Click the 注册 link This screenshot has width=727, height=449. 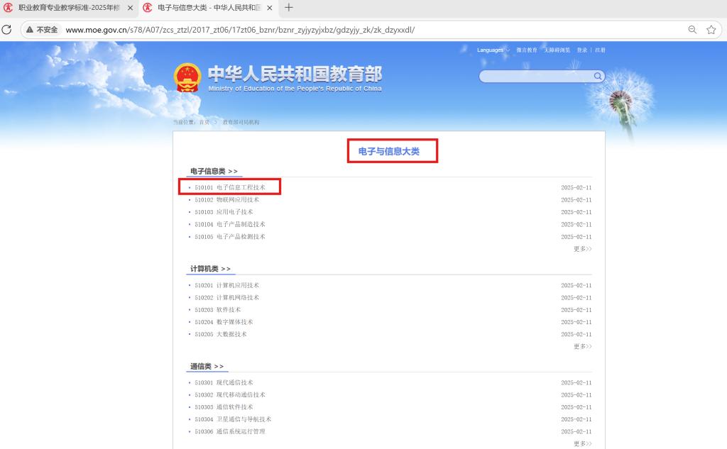tap(600, 50)
